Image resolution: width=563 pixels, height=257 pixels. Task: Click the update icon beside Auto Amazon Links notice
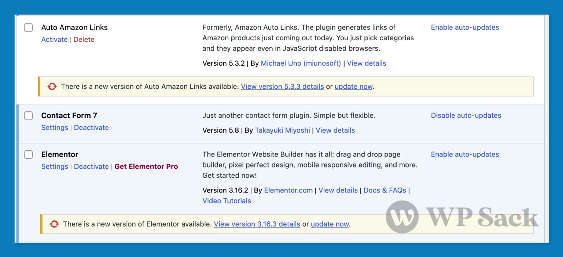[x=52, y=87]
